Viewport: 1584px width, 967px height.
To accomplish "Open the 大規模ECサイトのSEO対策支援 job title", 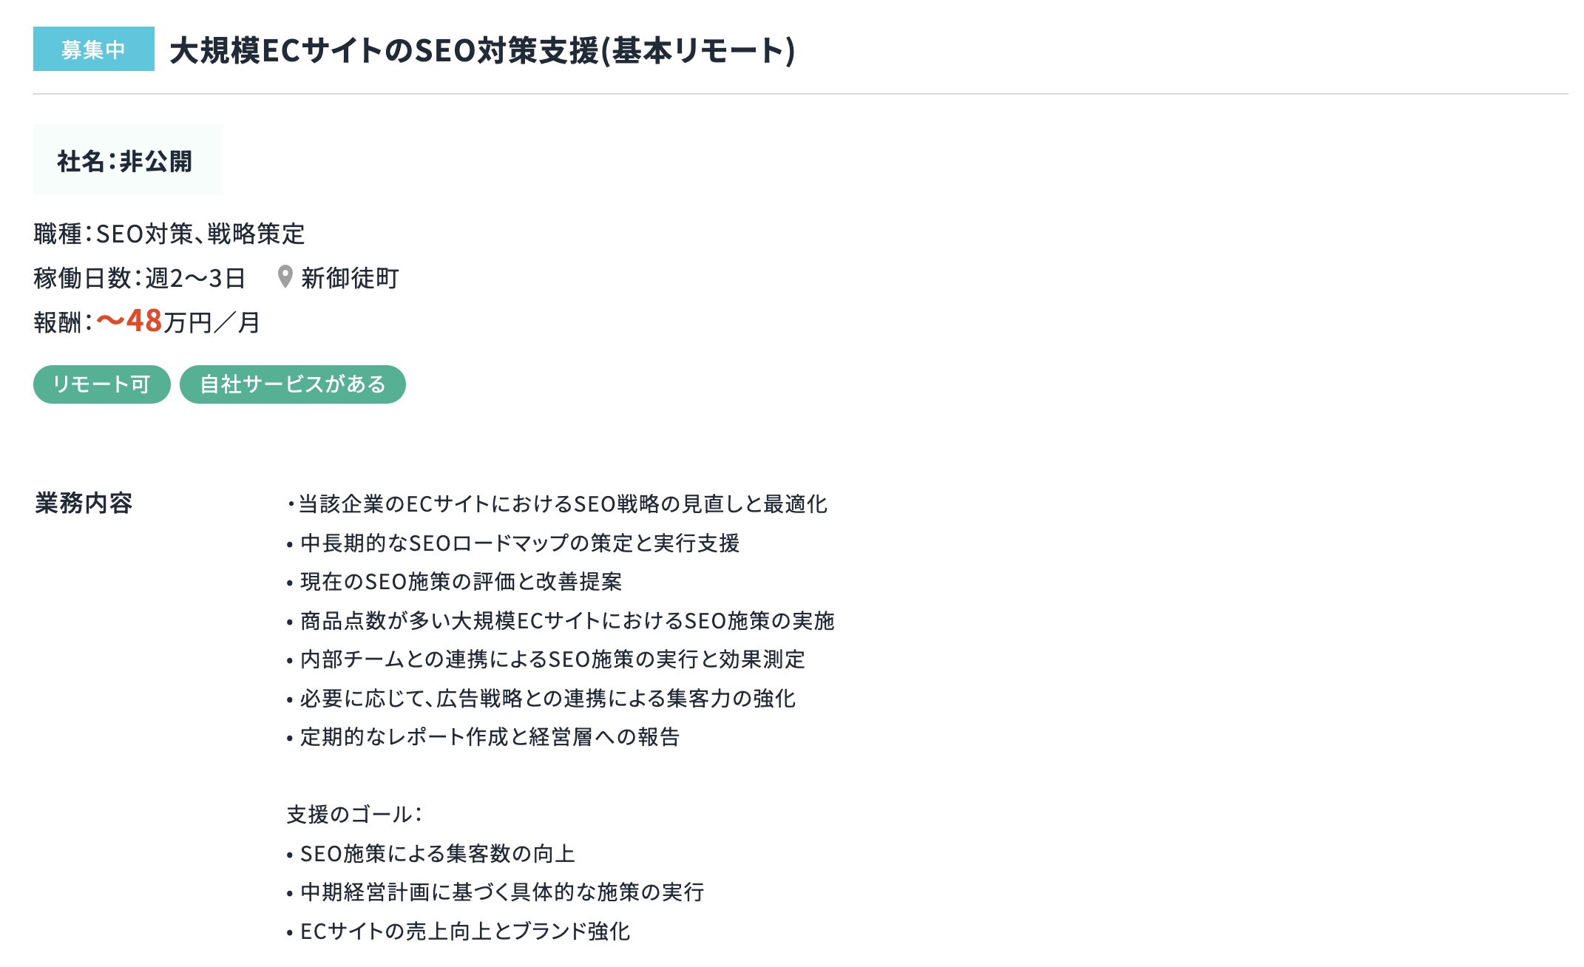I will pos(482,50).
